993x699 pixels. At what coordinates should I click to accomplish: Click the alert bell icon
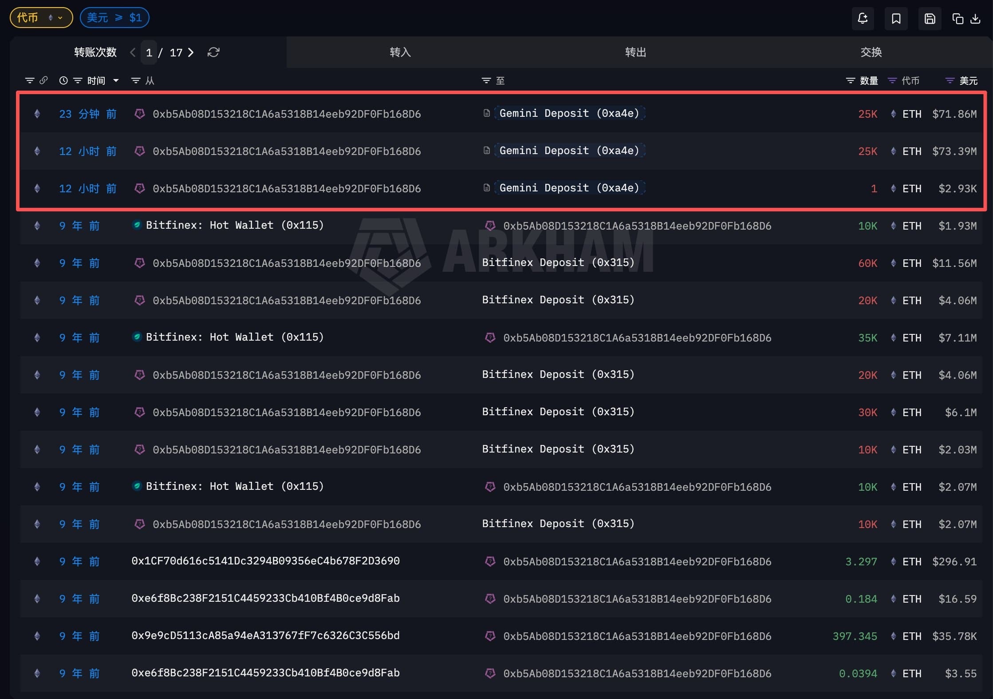(x=862, y=19)
